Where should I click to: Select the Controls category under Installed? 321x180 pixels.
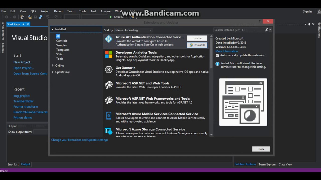[61, 41]
